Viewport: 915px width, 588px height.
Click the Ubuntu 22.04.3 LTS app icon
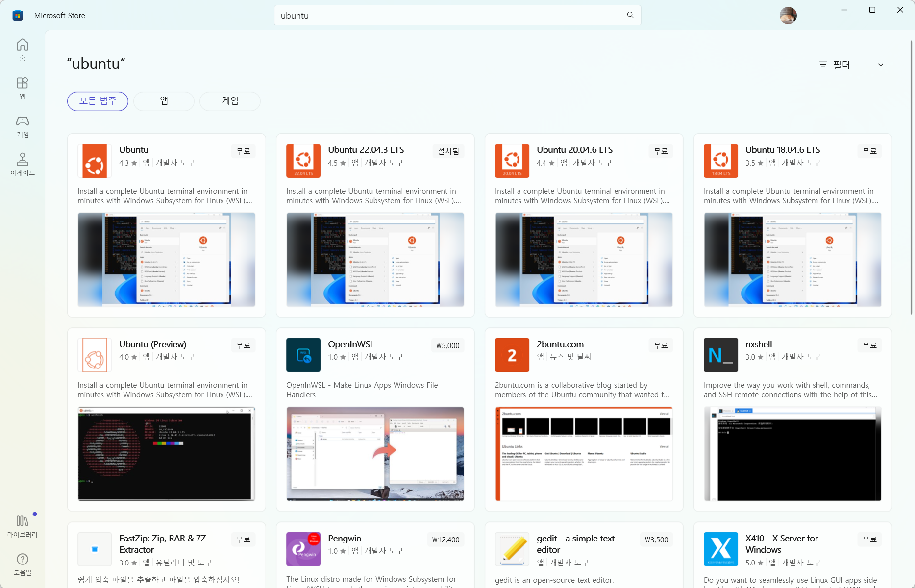click(303, 161)
